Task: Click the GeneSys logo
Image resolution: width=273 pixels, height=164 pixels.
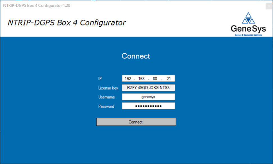Action: [x=248, y=24]
